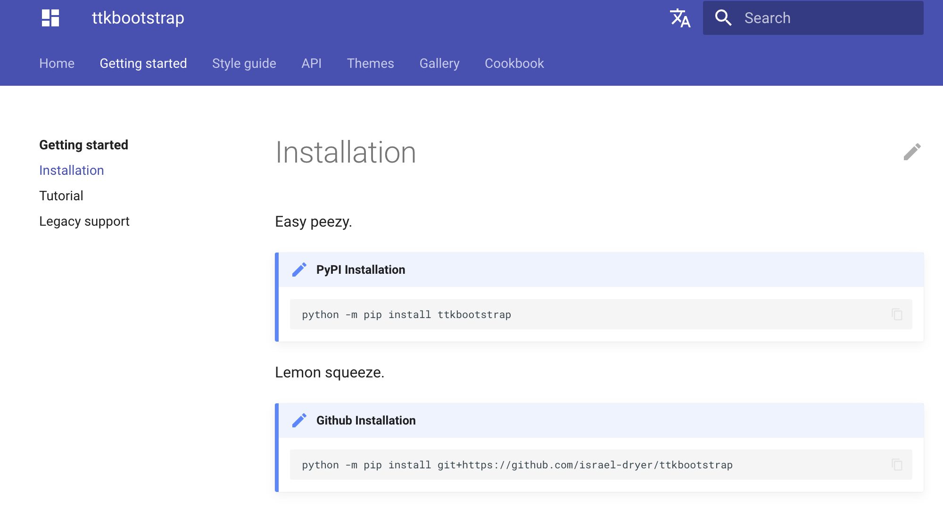Viewport: 943px width, 507px height.
Task: Click the ttkbootstrap site title
Action: (x=138, y=18)
